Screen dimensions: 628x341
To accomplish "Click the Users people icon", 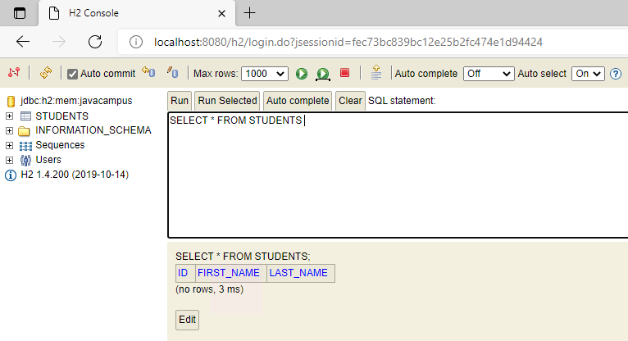I will coord(25,160).
